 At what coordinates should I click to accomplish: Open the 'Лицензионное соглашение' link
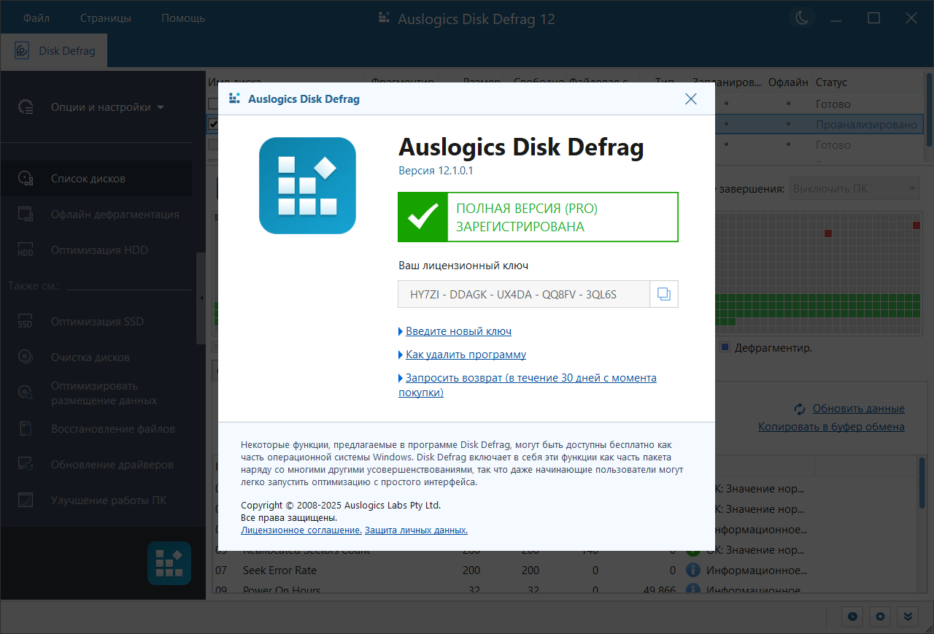point(301,530)
